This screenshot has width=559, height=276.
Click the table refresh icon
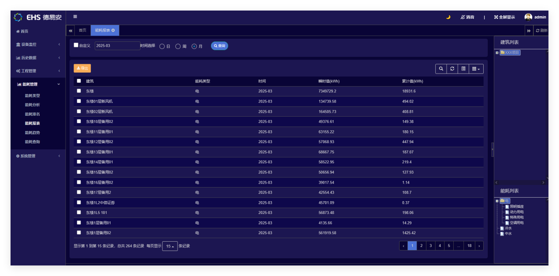[x=452, y=69]
